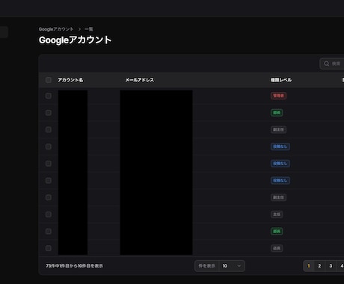
Task: Open the Googleアカウント breadcrumb link
Action: tap(56, 29)
